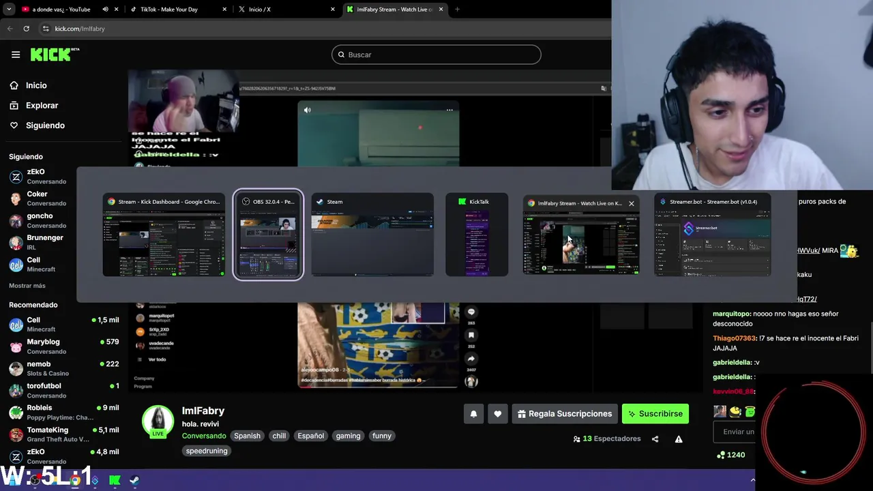Open the tab search dropdown arrow
The width and height of the screenshot is (873, 491).
[x=9, y=10]
